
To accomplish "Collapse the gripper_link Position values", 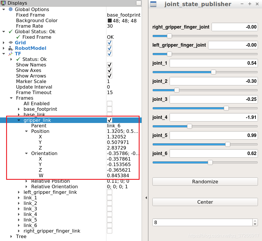I will point(27,131).
